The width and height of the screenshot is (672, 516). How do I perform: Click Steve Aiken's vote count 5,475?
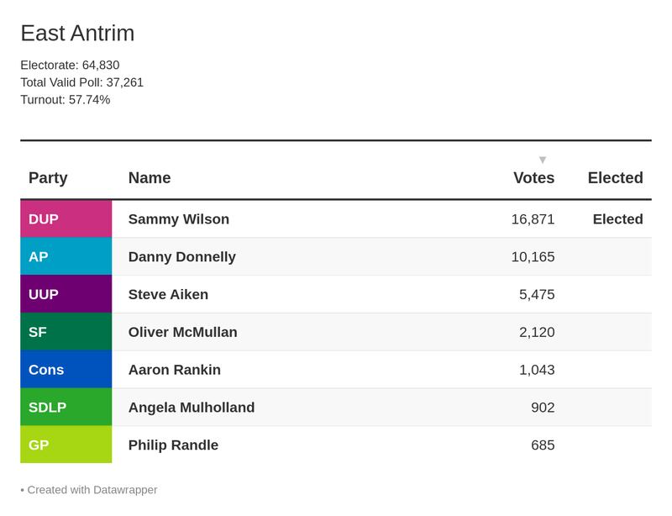(x=537, y=295)
